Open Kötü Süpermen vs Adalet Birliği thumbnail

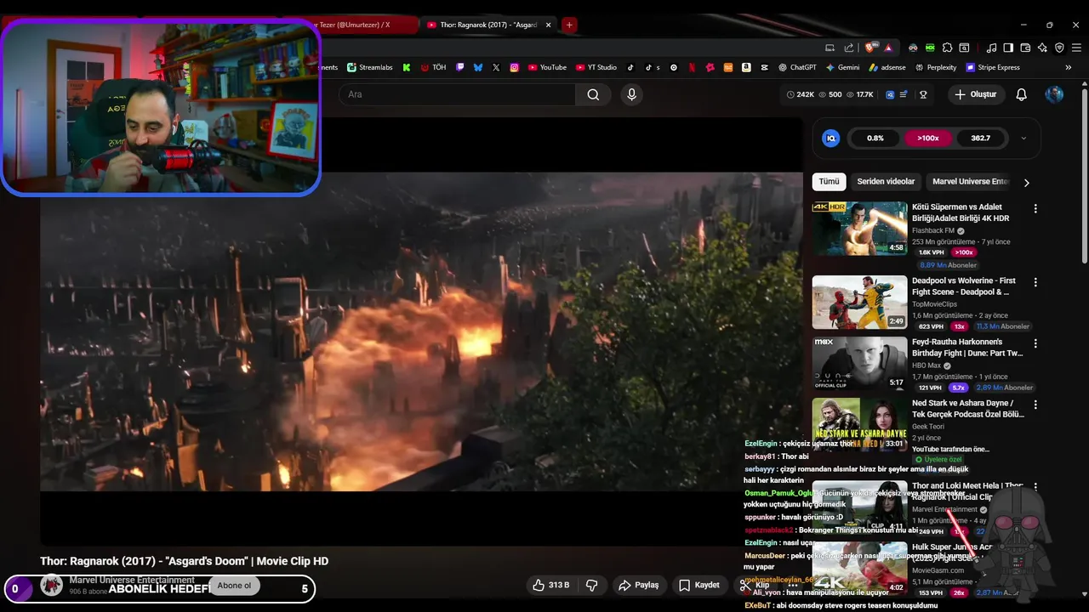(x=859, y=229)
